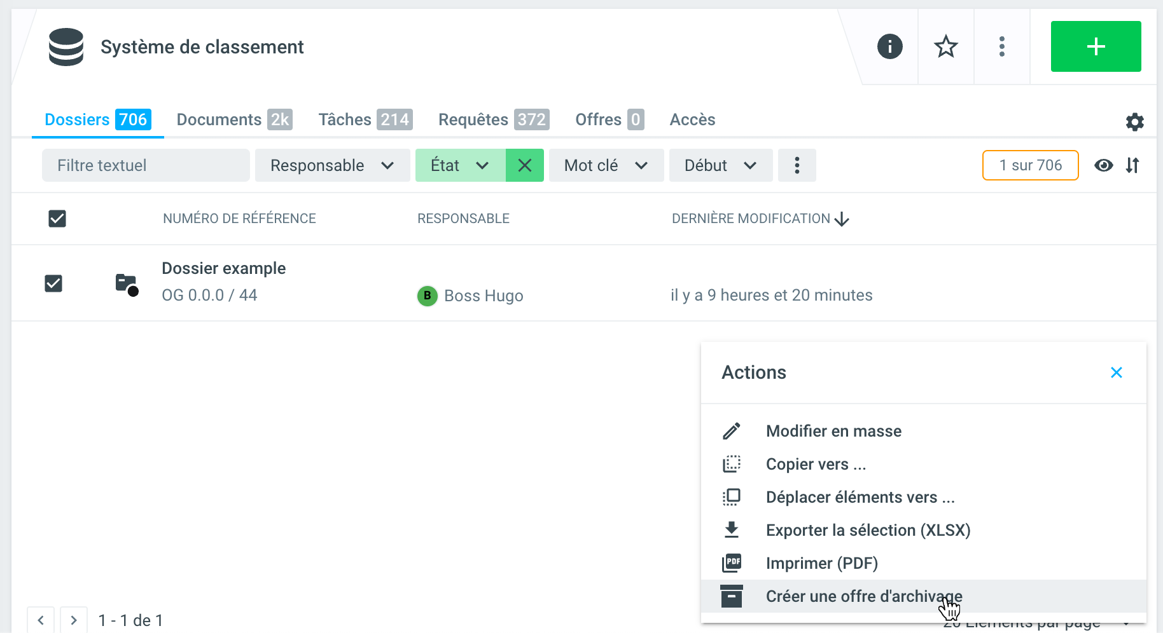
Task: Click the sort arrows icon
Action: (x=1132, y=165)
